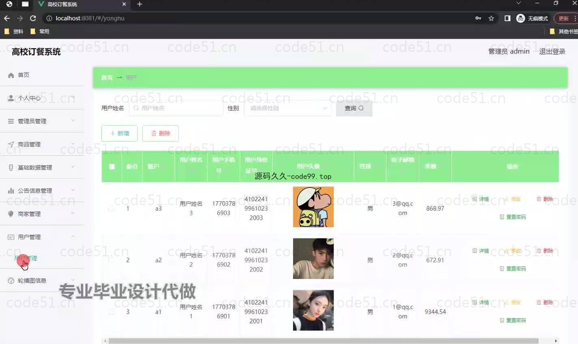Expand 商家管理 menu chevron

(x=73, y=213)
